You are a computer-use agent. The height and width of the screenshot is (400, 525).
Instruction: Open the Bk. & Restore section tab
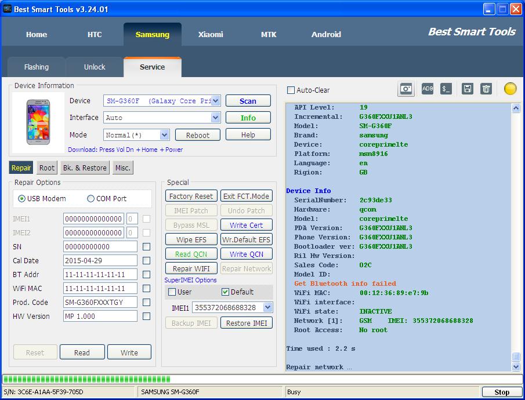pos(85,168)
